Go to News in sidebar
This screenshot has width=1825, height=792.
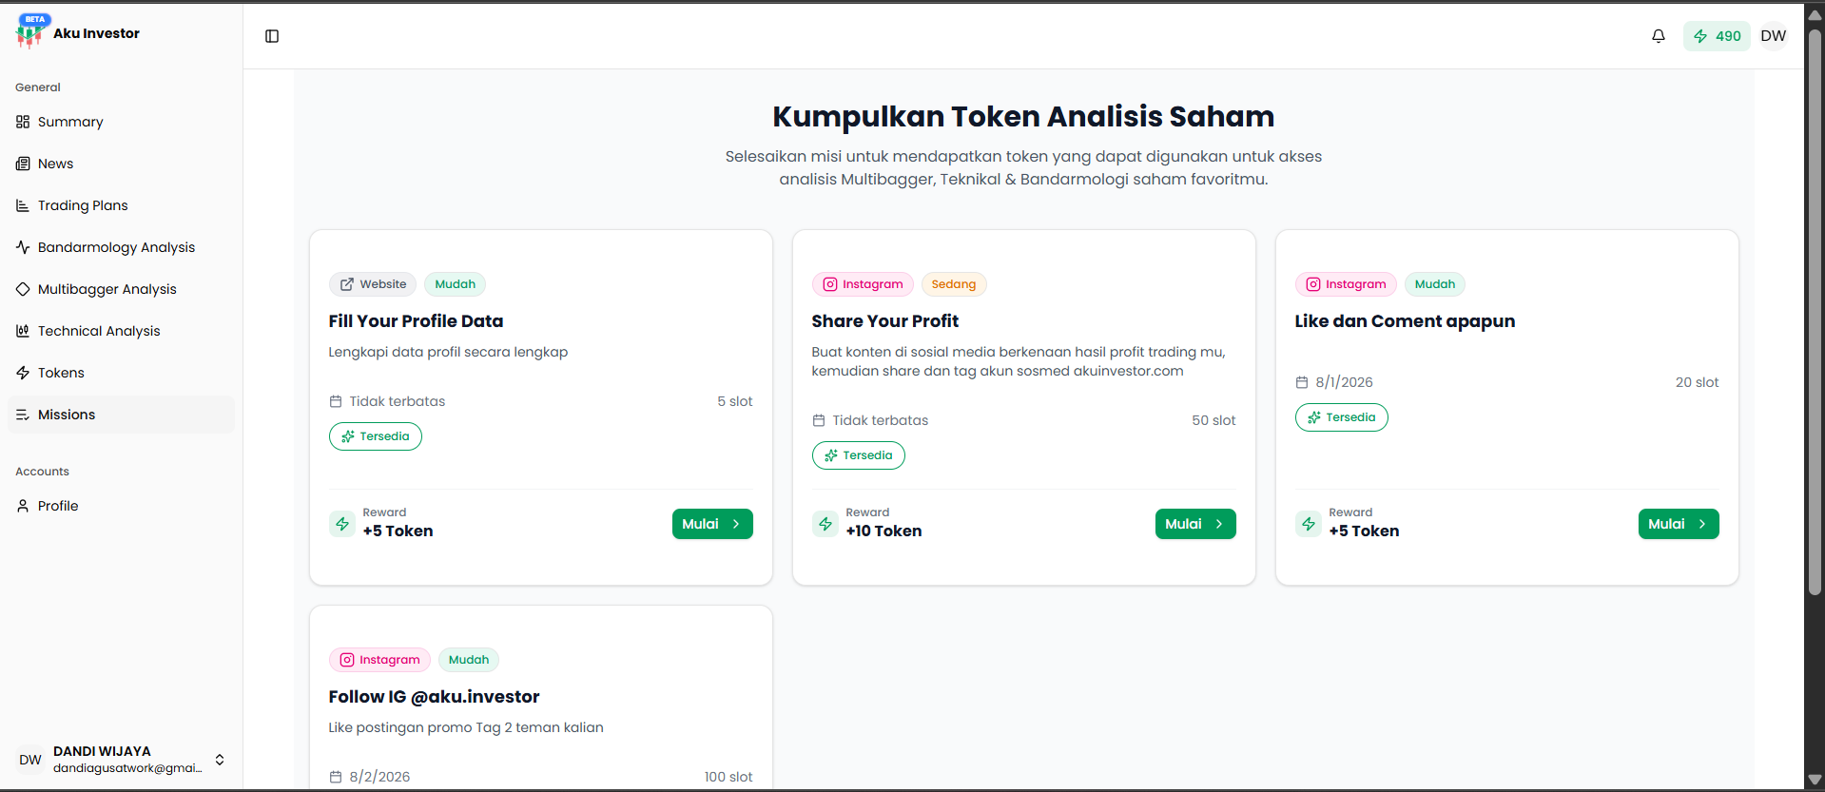coord(55,164)
